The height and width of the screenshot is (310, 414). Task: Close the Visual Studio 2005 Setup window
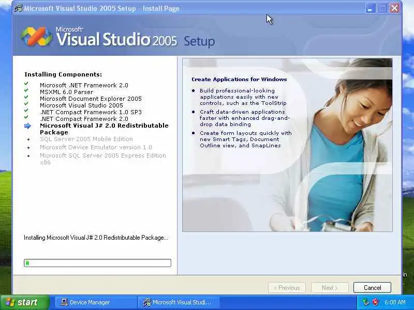(394, 8)
